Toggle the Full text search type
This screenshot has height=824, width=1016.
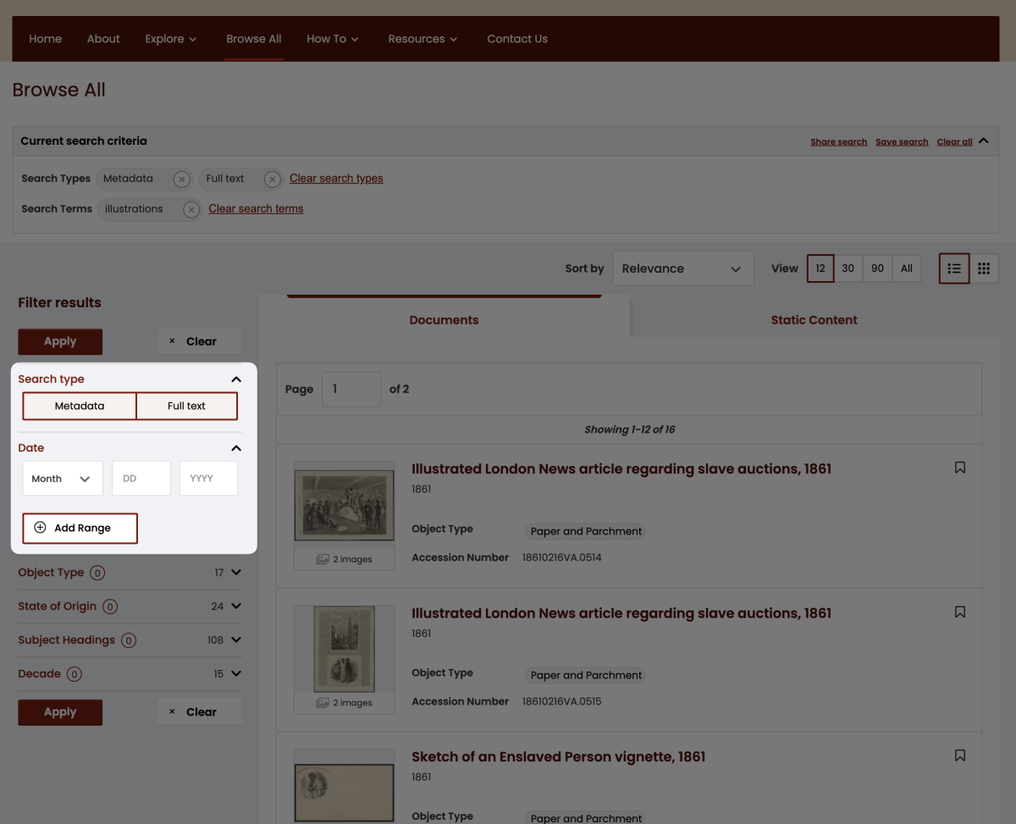(186, 406)
